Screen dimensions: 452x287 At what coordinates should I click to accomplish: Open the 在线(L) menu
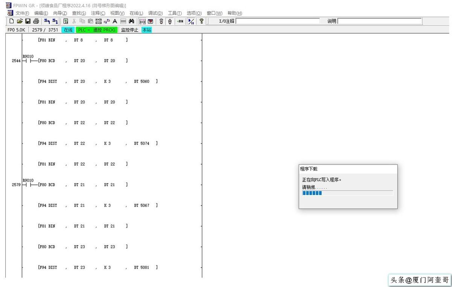pyautogui.click(x=136, y=13)
